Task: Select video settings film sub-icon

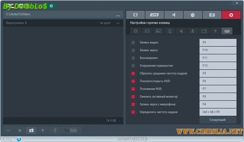Action: pos(147,31)
